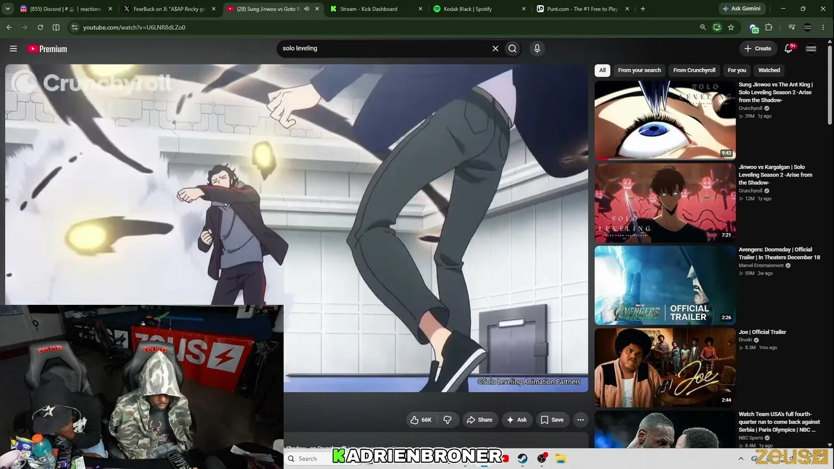834x469 pixels.
Task: Open the Chrome three-dot menu
Action: pos(824,27)
